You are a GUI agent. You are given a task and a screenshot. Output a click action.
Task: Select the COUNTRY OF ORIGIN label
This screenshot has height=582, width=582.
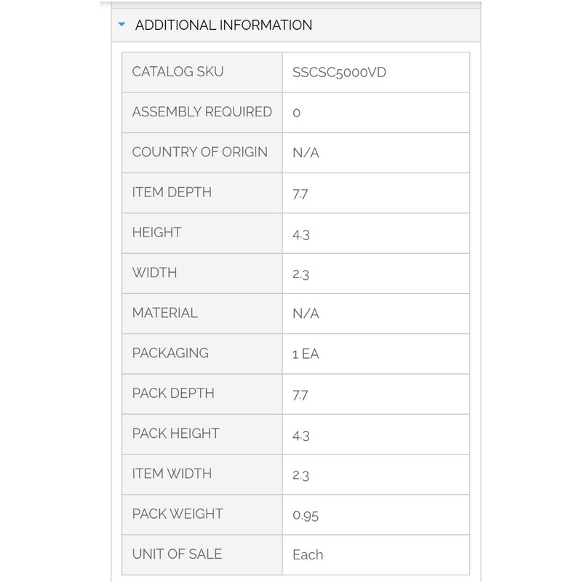tap(199, 152)
